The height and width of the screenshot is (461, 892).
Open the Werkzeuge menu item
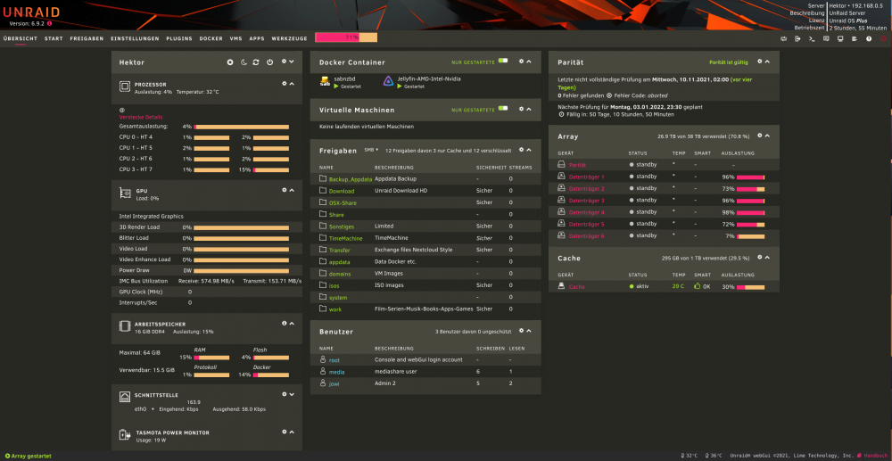(290, 38)
